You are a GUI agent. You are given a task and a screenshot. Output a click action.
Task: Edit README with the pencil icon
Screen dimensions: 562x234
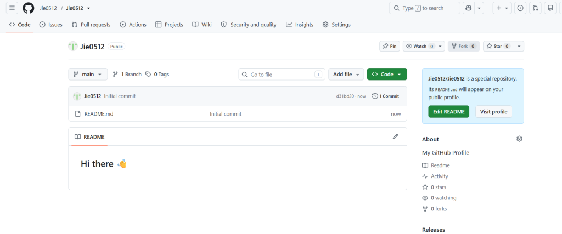point(395,136)
